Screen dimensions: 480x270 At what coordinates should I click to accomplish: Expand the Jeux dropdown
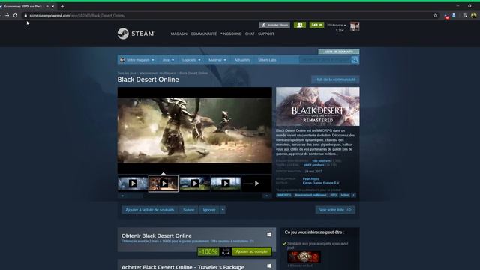[x=168, y=60]
